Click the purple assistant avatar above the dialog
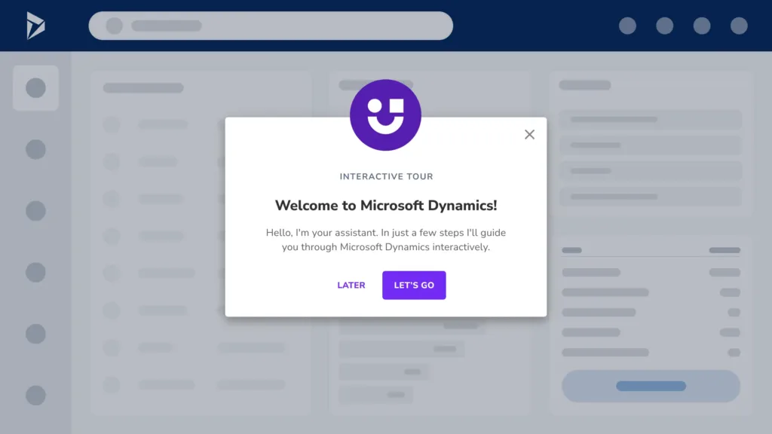The width and height of the screenshot is (772, 434). [x=385, y=114]
